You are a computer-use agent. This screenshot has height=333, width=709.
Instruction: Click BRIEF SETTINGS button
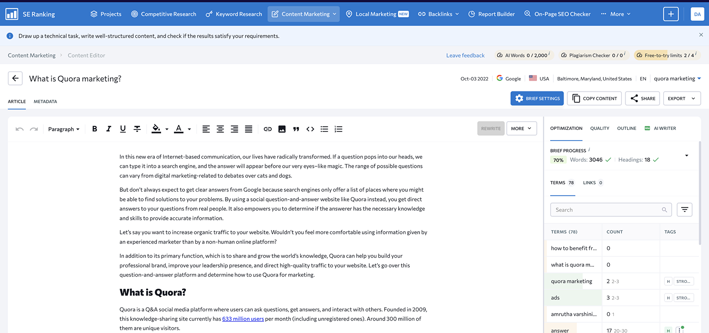[x=537, y=98]
